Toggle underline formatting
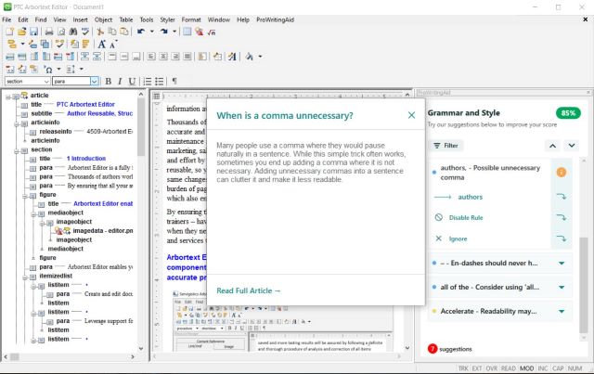 [132, 81]
